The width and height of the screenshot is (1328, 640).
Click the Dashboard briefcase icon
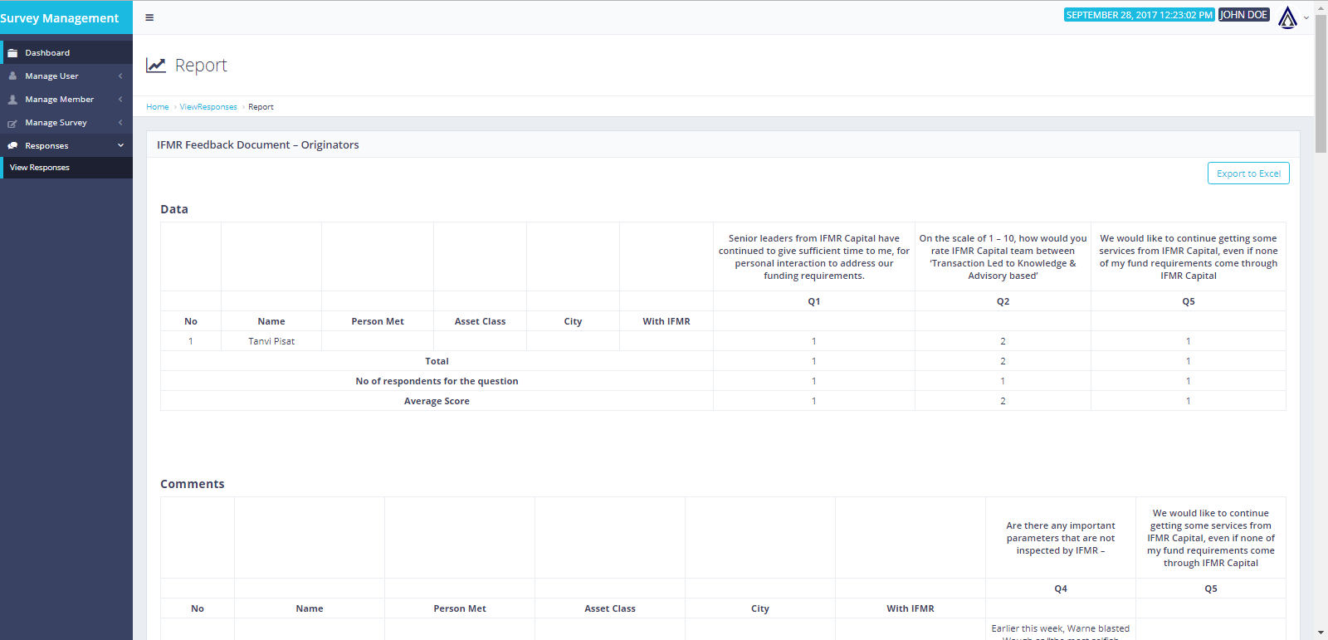[x=12, y=53]
